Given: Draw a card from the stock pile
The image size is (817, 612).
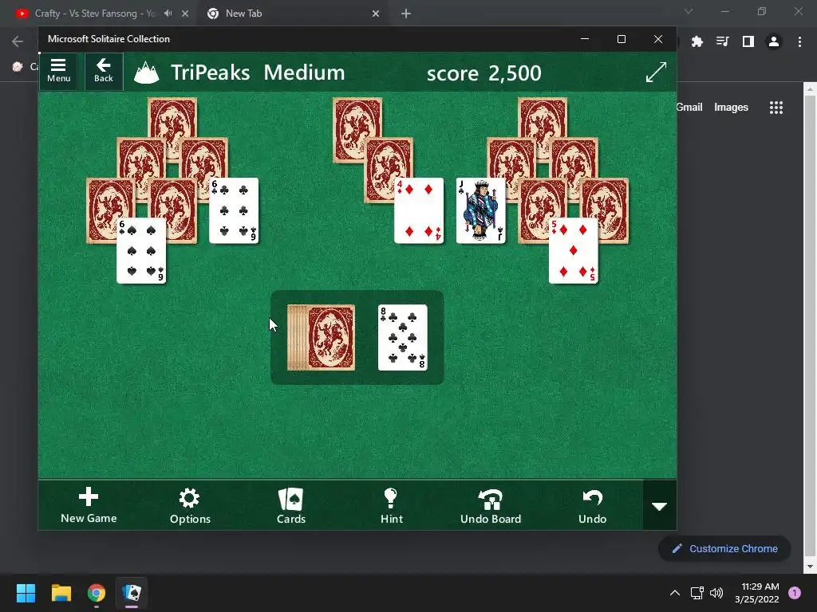Looking at the screenshot, I should [x=321, y=338].
